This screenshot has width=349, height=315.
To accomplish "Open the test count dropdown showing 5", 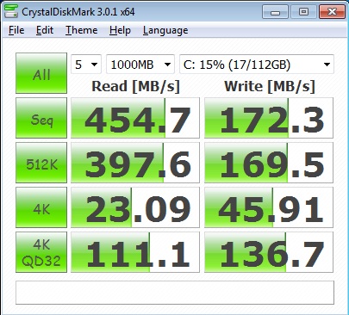I will (x=86, y=65).
